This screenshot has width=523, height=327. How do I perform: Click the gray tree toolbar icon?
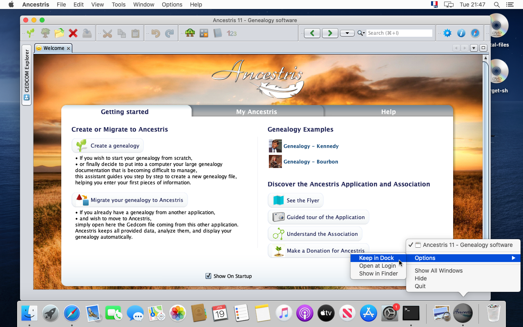45,33
